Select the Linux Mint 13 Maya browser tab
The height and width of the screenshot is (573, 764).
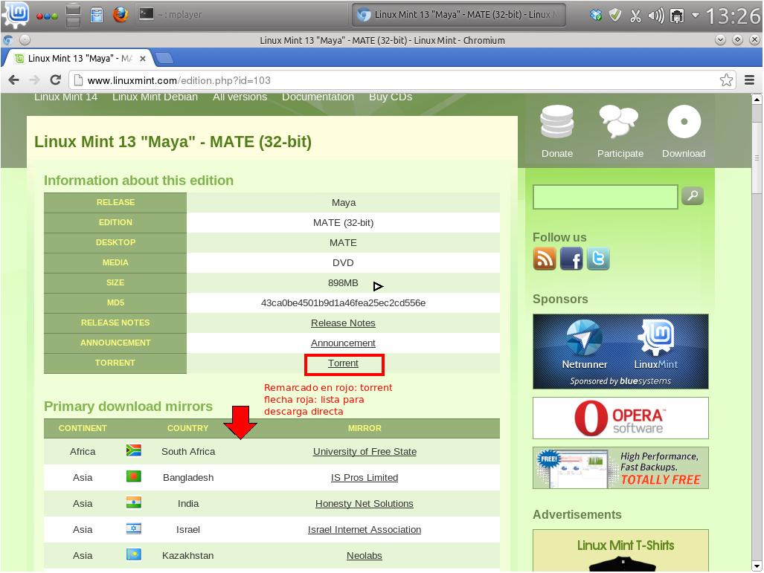pyautogui.click(x=80, y=59)
